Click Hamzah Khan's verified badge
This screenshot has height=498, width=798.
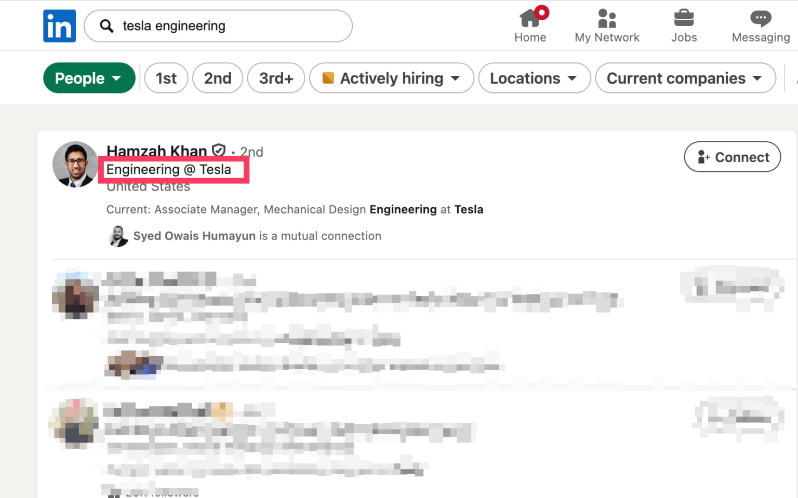(x=218, y=150)
